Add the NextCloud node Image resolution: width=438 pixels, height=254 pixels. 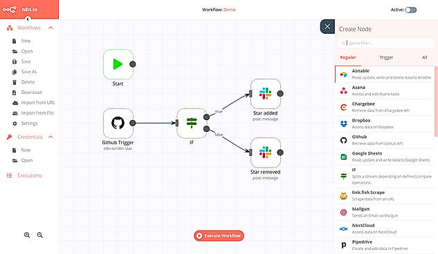[x=385, y=228]
